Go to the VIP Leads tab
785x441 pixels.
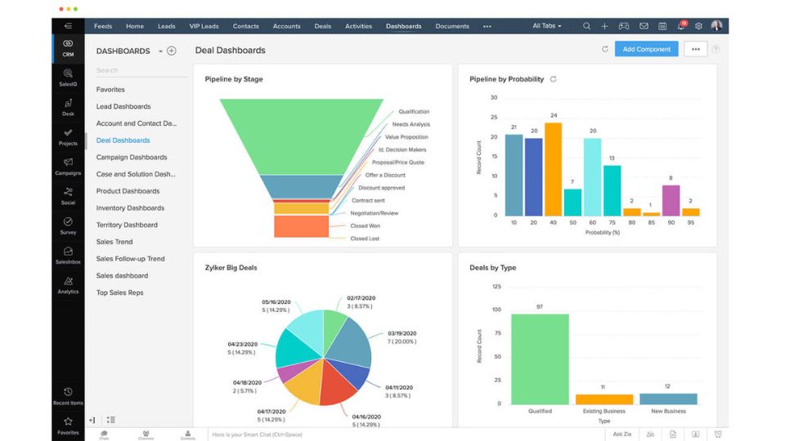[204, 26]
